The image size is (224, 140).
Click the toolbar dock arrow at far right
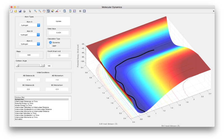(x=214, y=11)
